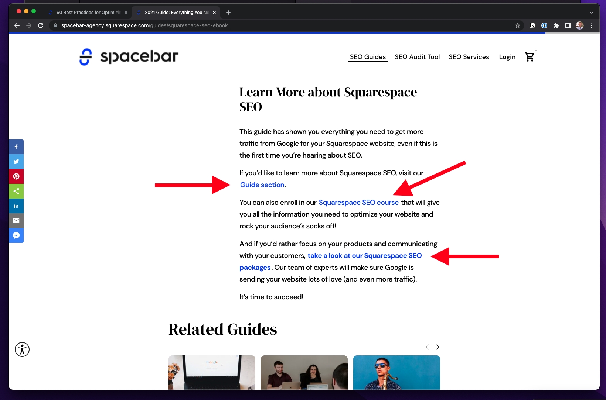Open the browser Extensions puzzle icon
Screen dimensions: 606x400
(x=556, y=25)
